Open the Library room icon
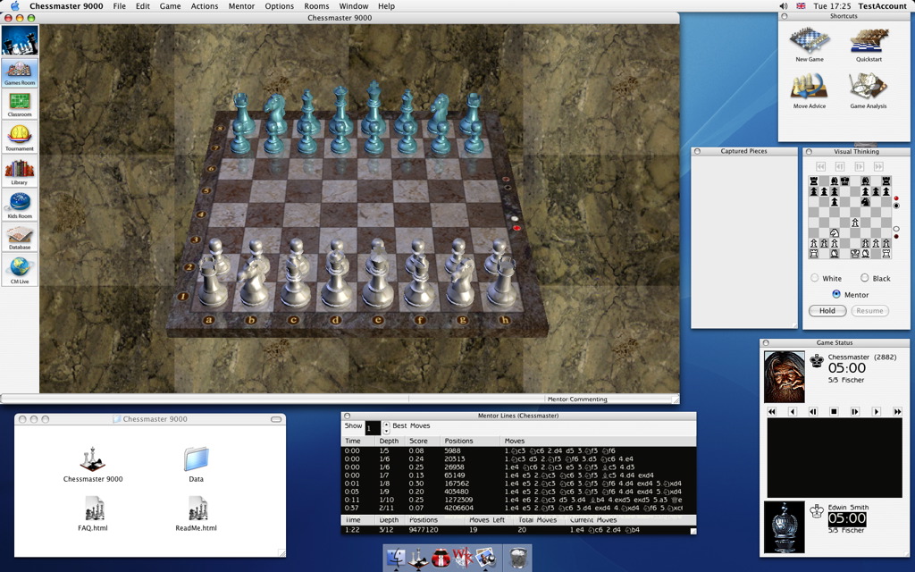 click(x=20, y=172)
